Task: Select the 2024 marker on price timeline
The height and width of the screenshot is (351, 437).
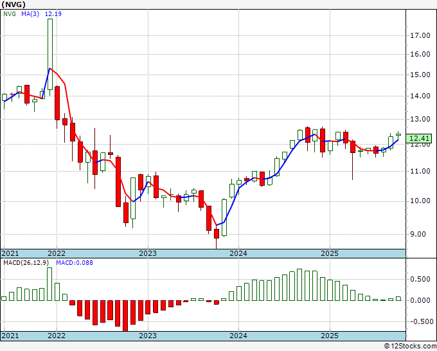Action: click(238, 253)
